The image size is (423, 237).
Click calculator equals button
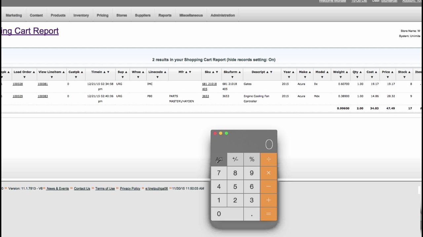269,214
